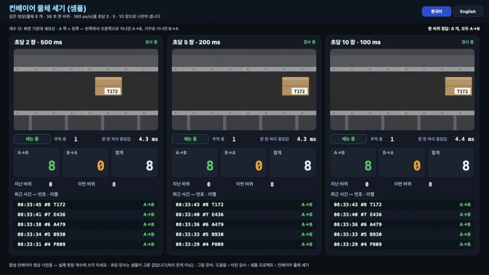Open the conveyor video in 초당 10 장 panel
This screenshot has height=275, width=489.
click(402, 89)
